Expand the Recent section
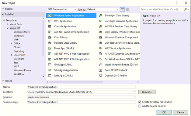Viewport: 191px width, 116px height. 3,9
